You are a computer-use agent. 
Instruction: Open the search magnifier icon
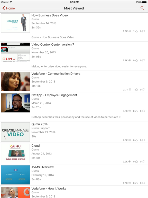[142, 8]
